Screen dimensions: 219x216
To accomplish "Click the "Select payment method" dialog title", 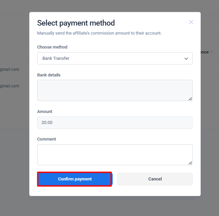I will pos(76,23).
